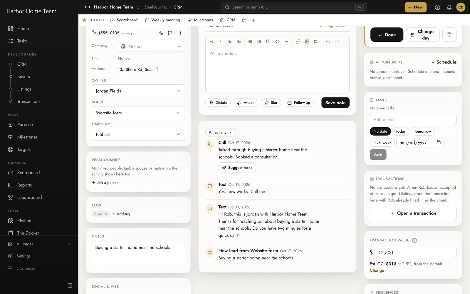Apply H2 heading in note editor
Screen dimensions: 470x294
coord(229,41)
